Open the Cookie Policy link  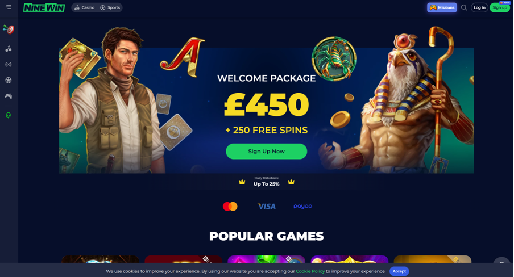(310, 271)
